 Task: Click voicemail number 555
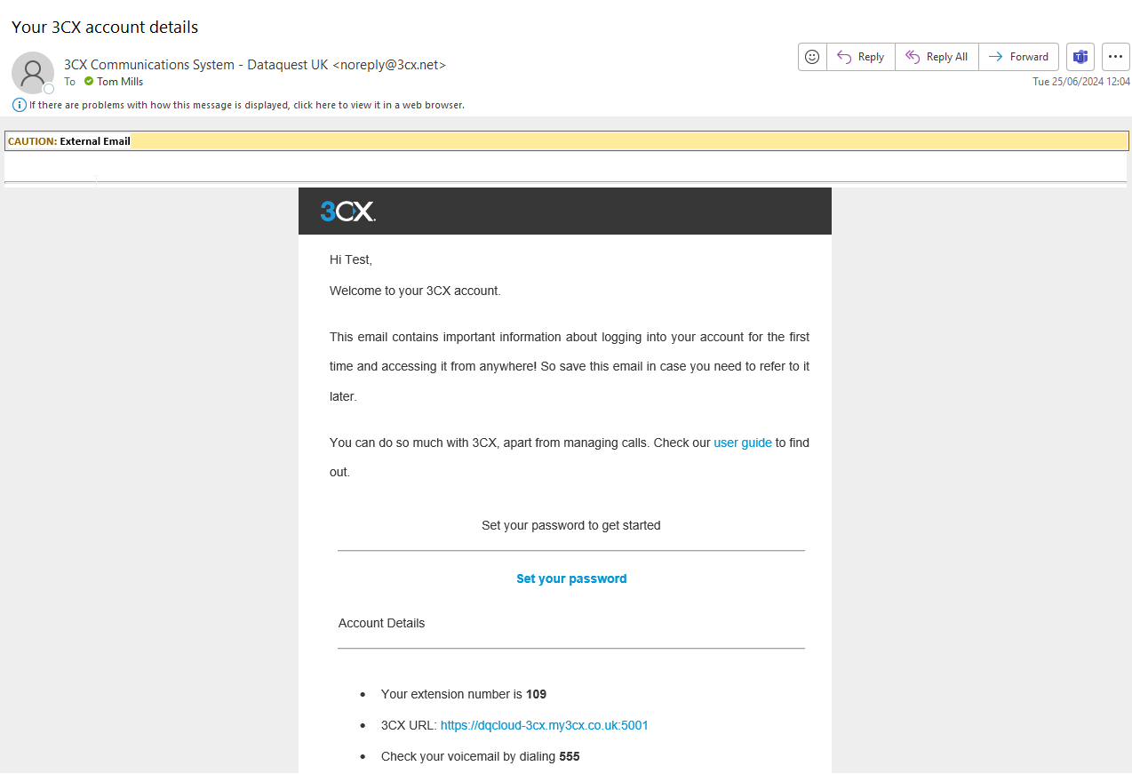click(x=570, y=756)
